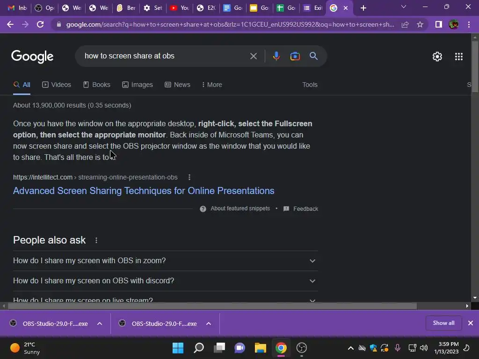Screen dimensions: 479x359
Task: Open first OBS-Studio download options arrow
Action: tap(100, 323)
